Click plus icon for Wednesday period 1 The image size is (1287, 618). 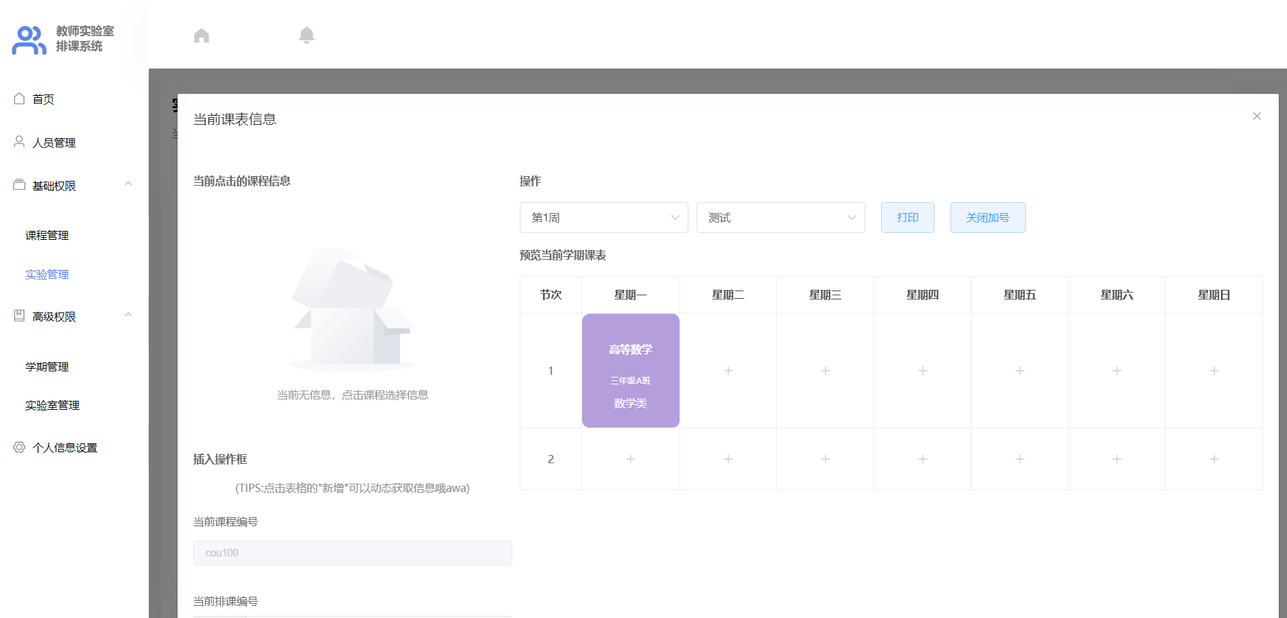coord(826,371)
